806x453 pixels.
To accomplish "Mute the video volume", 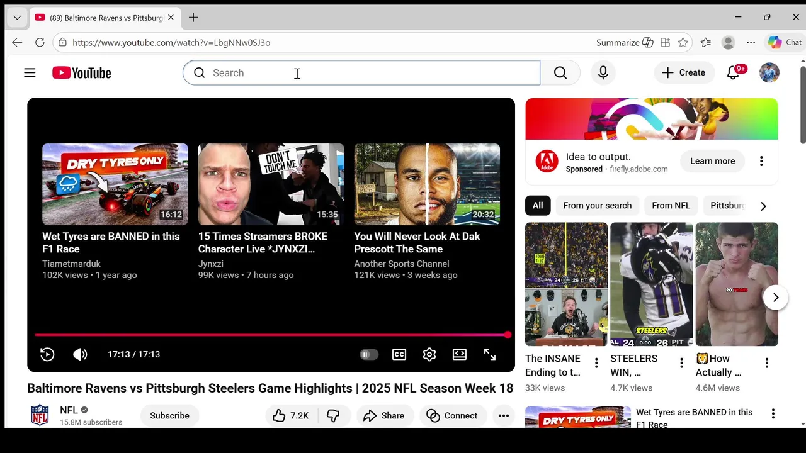I will pos(80,354).
